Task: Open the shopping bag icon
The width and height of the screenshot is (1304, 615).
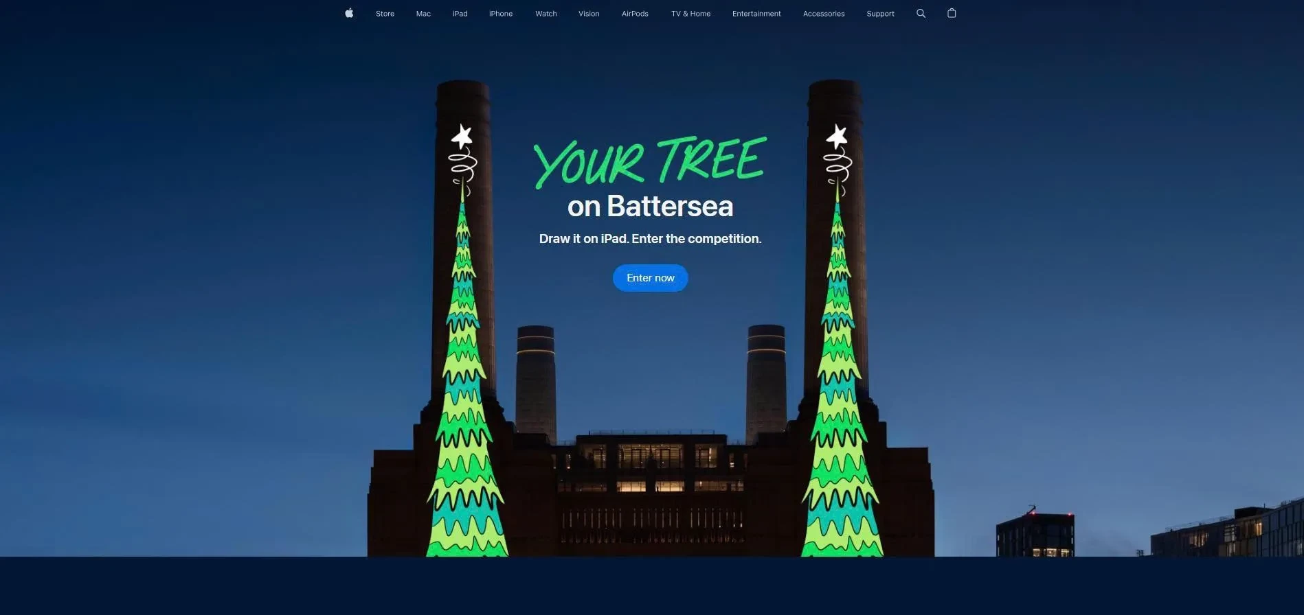Action: 952,13
